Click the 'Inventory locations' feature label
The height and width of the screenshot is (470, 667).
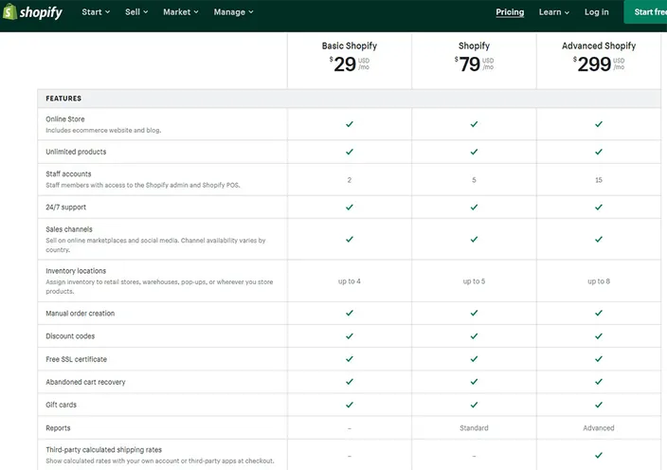click(x=76, y=271)
